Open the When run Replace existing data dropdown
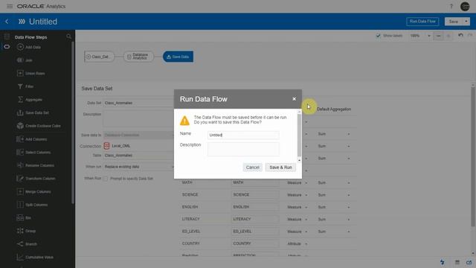Viewport: 476px width, 268px height. (x=138, y=167)
